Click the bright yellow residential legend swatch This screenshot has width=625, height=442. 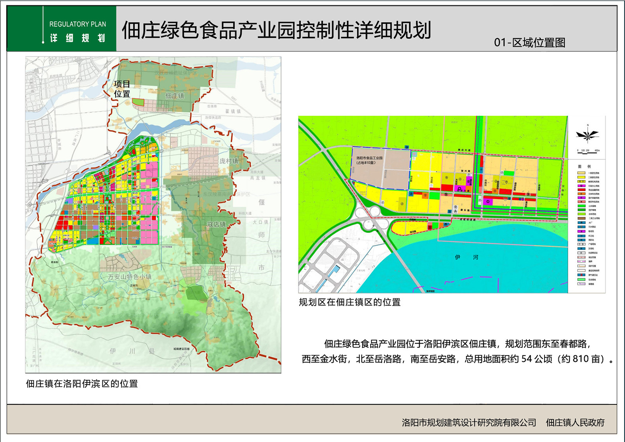(581, 177)
